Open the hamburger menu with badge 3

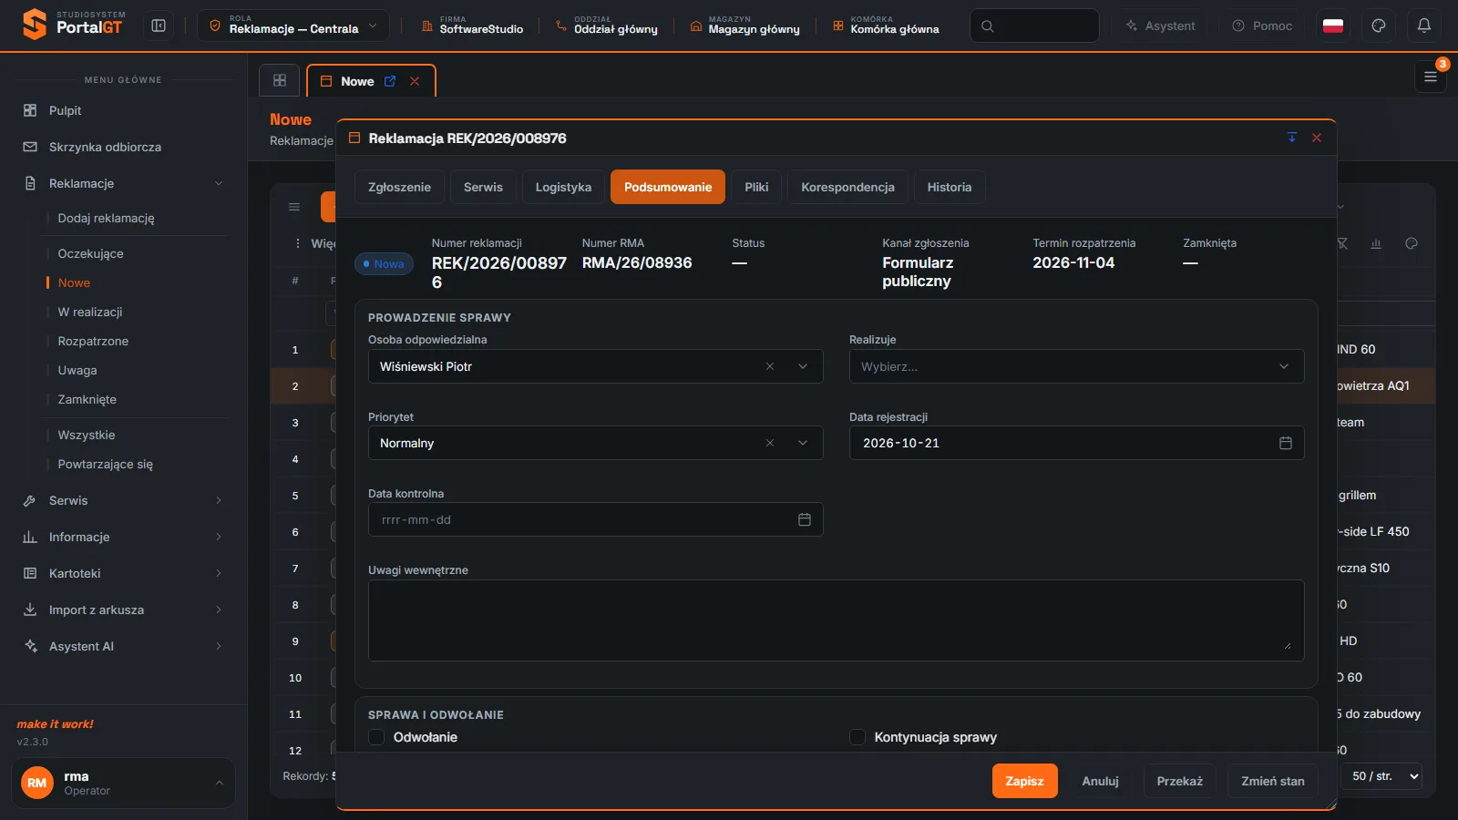pos(1431,77)
